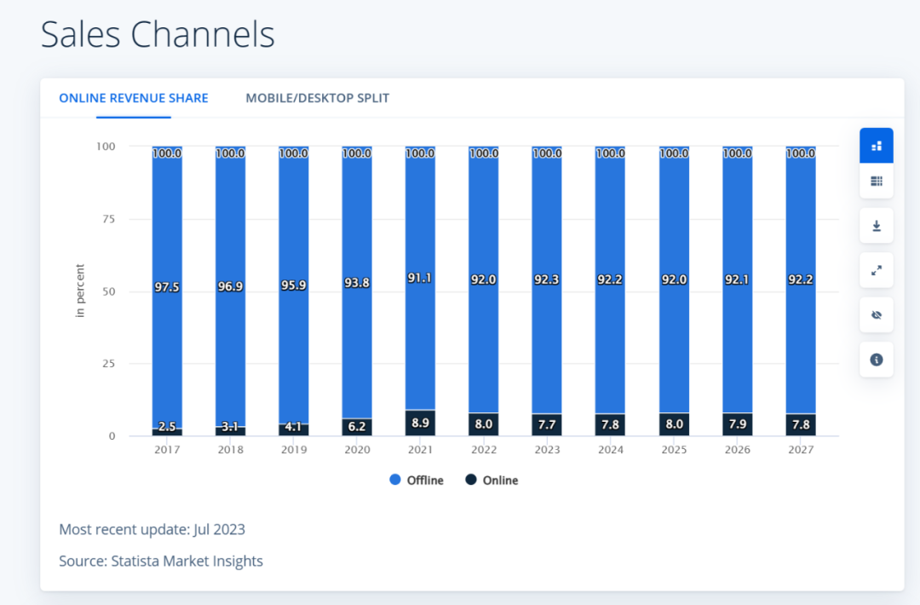The image size is (920, 605).
Task: Click the dark Online legend dot
Action: (470, 480)
